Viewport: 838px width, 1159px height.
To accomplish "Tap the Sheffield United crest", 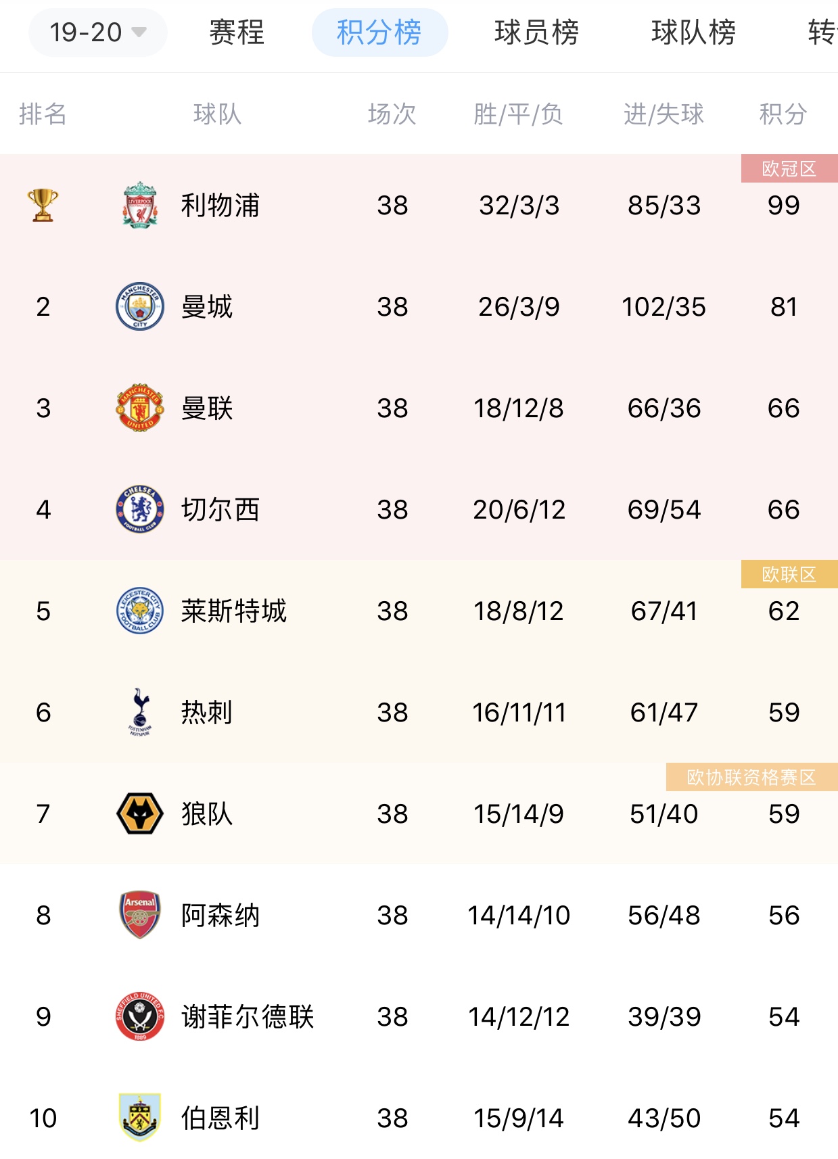I will point(140,1016).
